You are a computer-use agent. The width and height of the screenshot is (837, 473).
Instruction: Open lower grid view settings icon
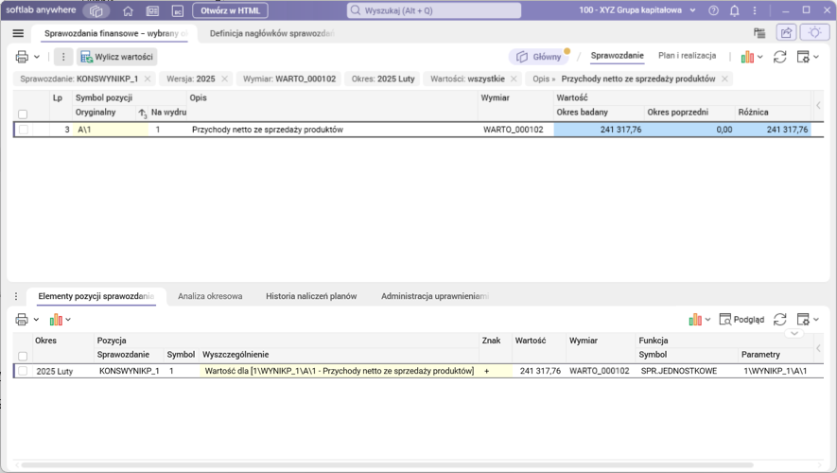pyautogui.click(x=803, y=319)
